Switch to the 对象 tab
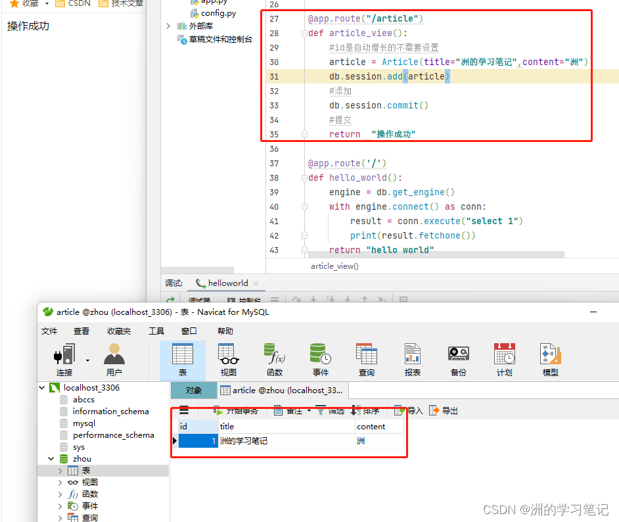This screenshot has width=619, height=522. (x=194, y=391)
